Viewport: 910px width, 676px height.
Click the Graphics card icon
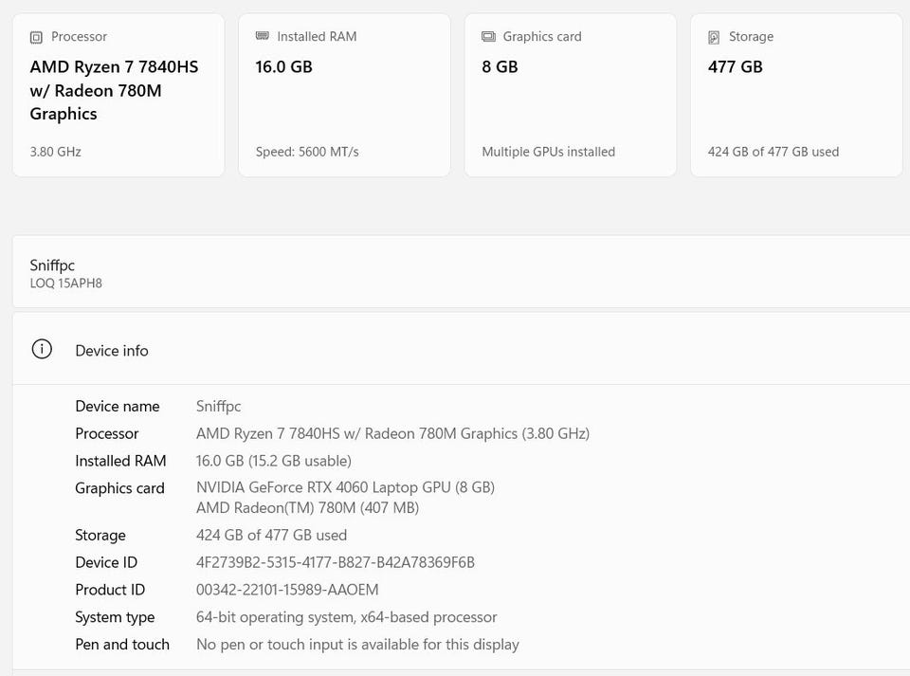pyautogui.click(x=489, y=37)
